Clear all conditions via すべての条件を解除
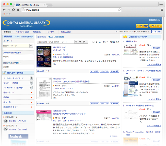 click(x=24, y=37)
